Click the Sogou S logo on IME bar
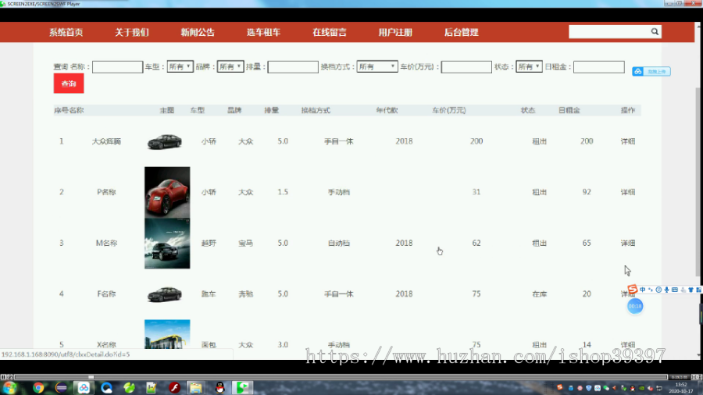The width and height of the screenshot is (703, 395). coord(632,290)
